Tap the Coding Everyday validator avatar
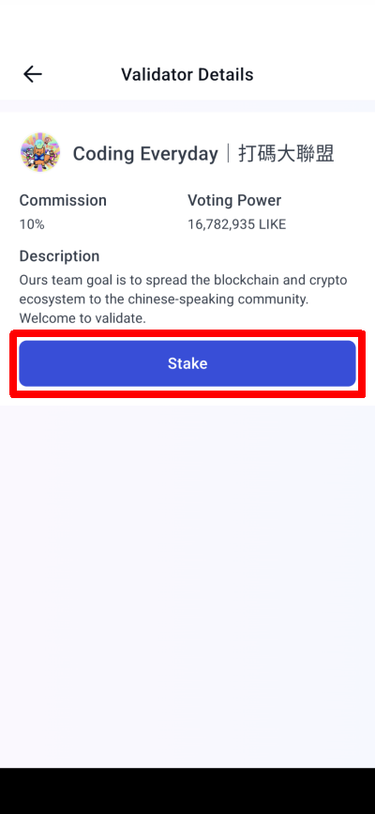This screenshot has height=814, width=375. [40, 153]
